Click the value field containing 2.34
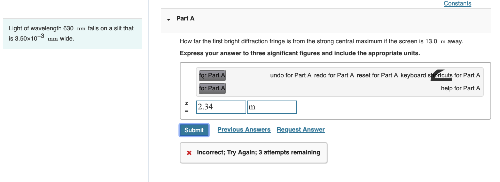500x182 pixels. point(221,107)
